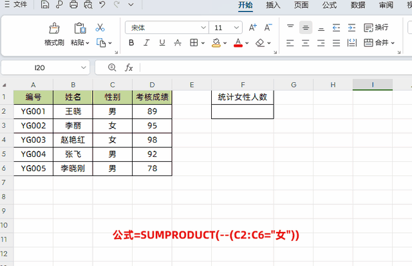Switch to the 数据 ribbon tab
This screenshot has height=266, width=412.
[358, 5]
